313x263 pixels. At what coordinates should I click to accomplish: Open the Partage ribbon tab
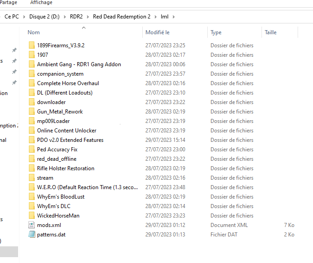[9, 2]
